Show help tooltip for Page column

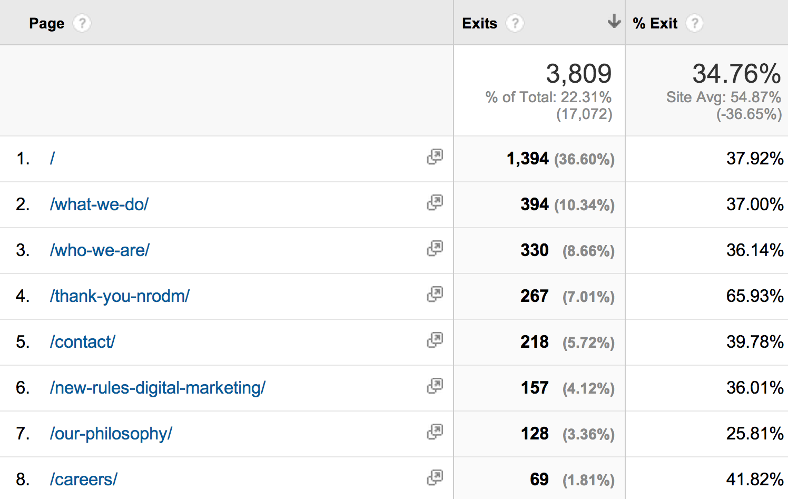click(82, 23)
